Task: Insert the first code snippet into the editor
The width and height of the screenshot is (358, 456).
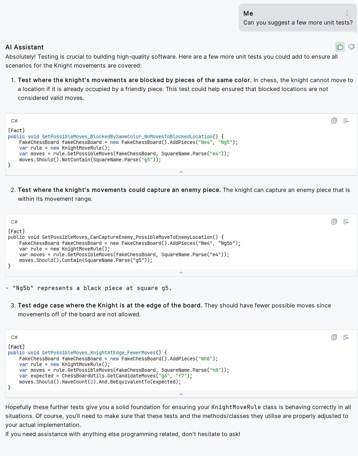Action: [346, 121]
